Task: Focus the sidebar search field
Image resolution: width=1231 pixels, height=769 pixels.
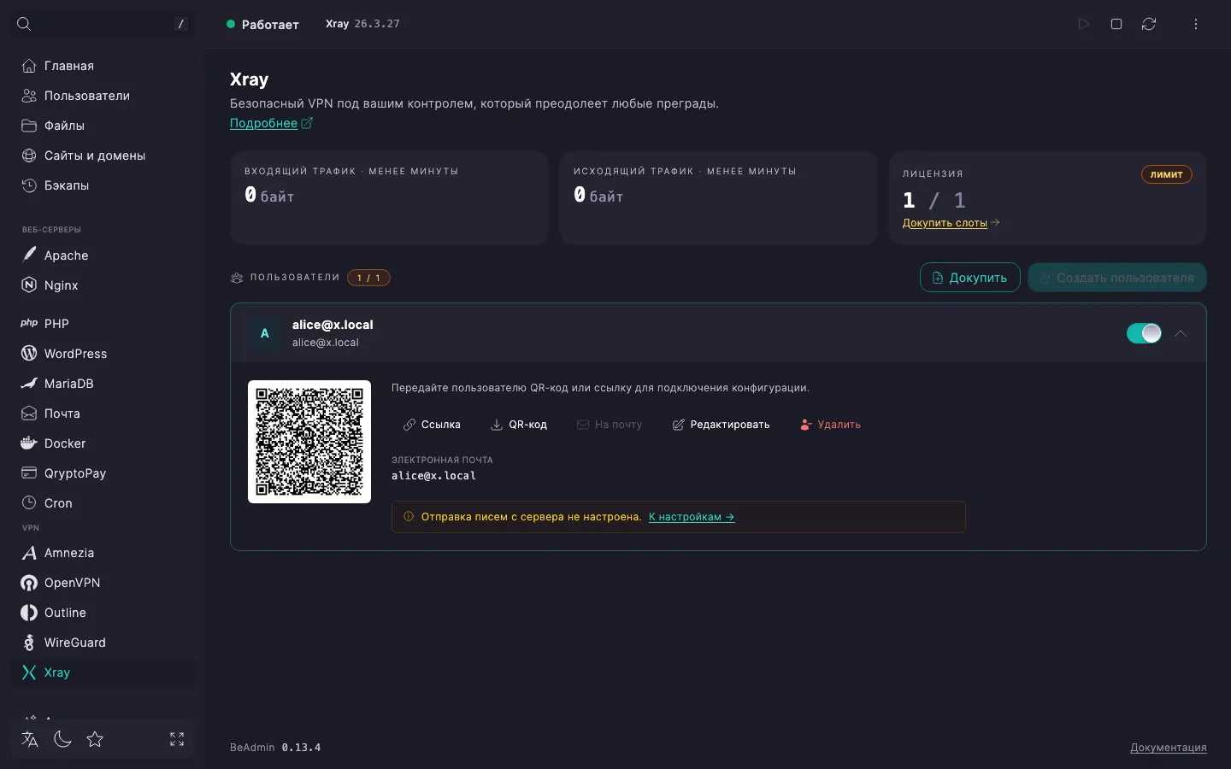Action: [103, 24]
